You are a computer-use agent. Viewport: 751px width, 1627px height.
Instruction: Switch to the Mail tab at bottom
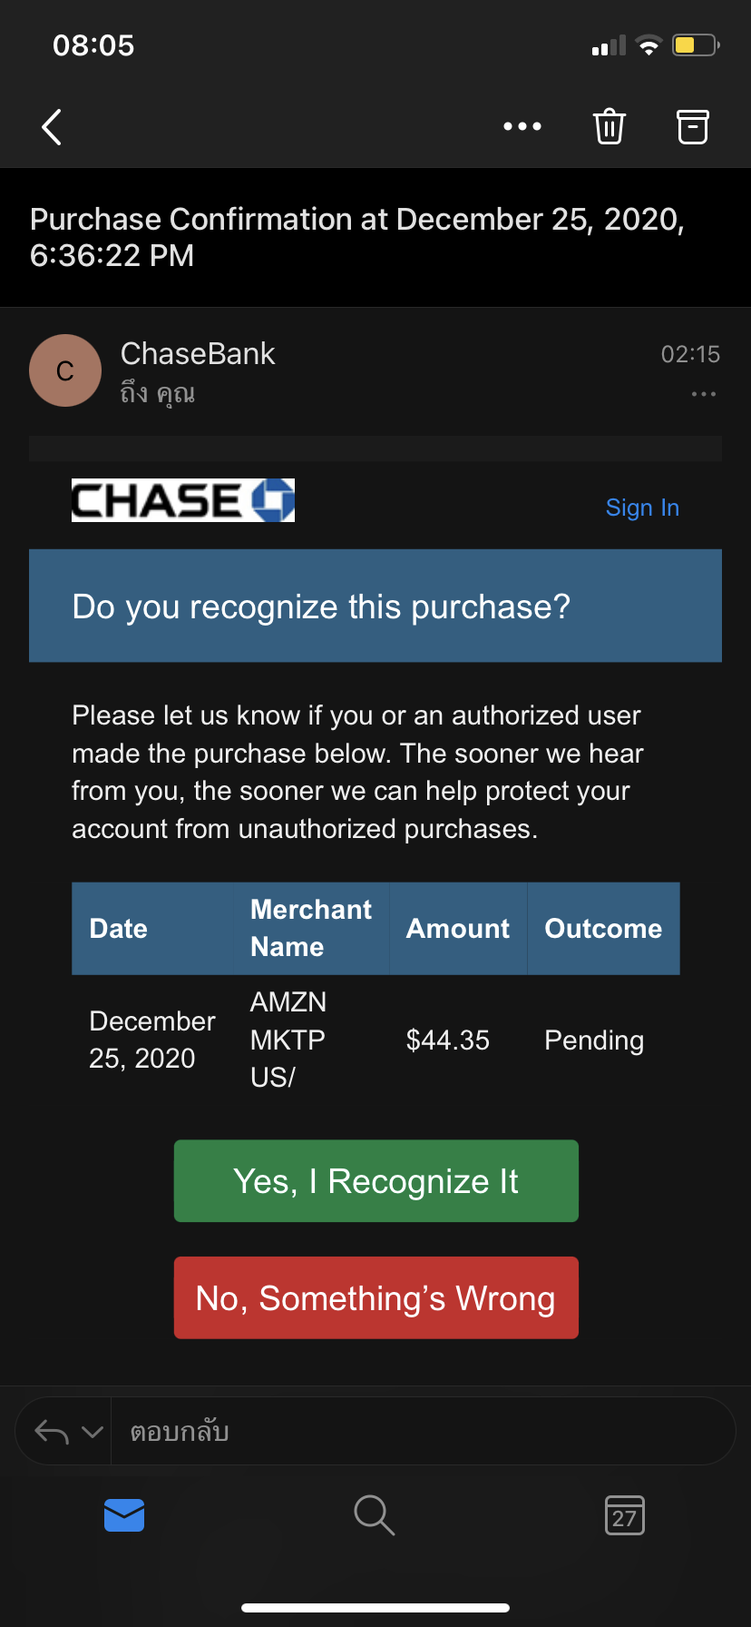click(124, 1515)
